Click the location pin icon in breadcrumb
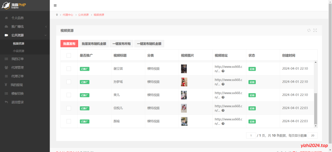Viewport: 332px width, 152px height. coord(57,15)
